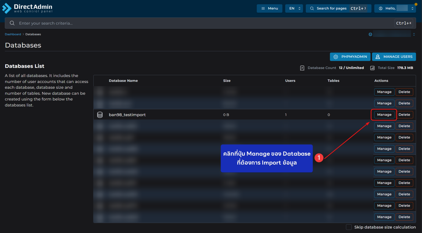Click the DirectAdmin logo icon
Viewport: 422px width, 233px height.
click(x=7, y=8)
